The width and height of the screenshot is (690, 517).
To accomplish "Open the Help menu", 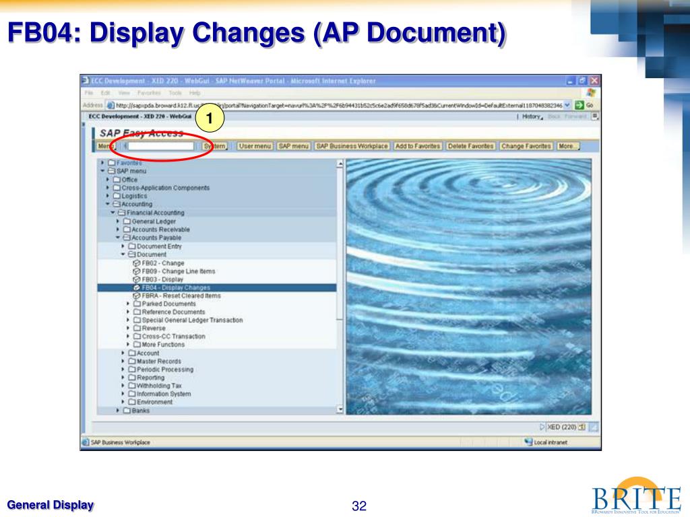I will click(195, 93).
